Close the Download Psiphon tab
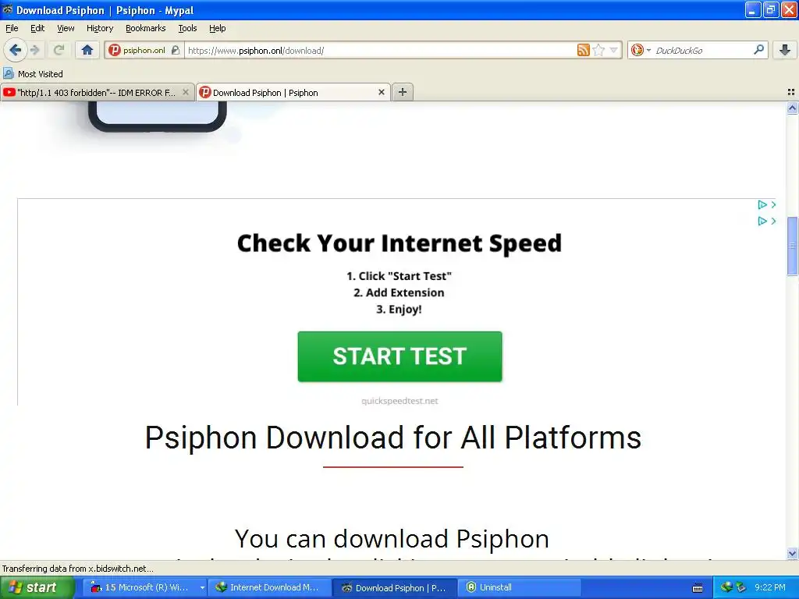This screenshot has width=799, height=599. point(381,92)
